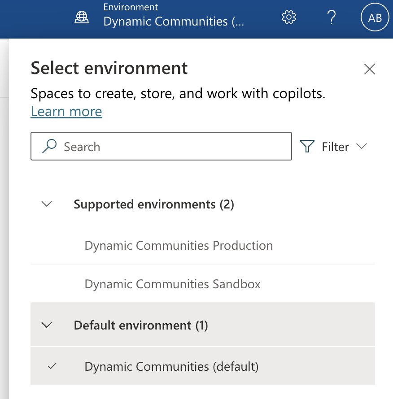
Task: Focus the Search environments input field
Action: pos(161,146)
